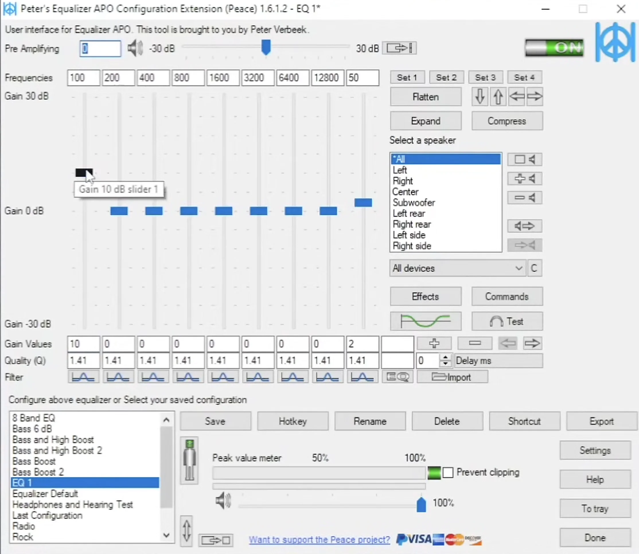Image resolution: width=639 pixels, height=554 pixels.
Task: Click the Set 3 button
Action: point(485,77)
